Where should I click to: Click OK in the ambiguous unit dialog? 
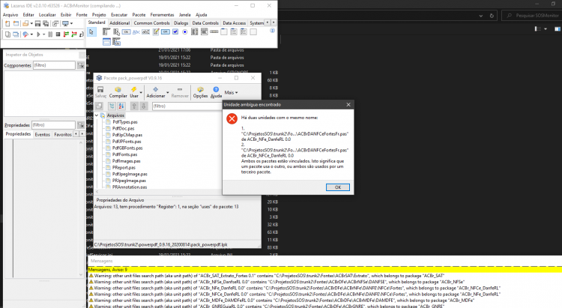tap(338, 187)
